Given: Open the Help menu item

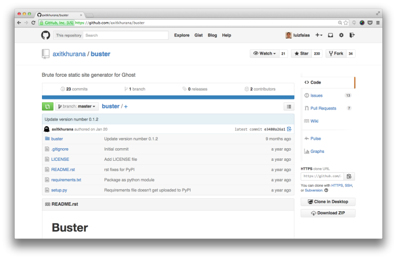Looking at the screenshot, I should coord(227,35).
